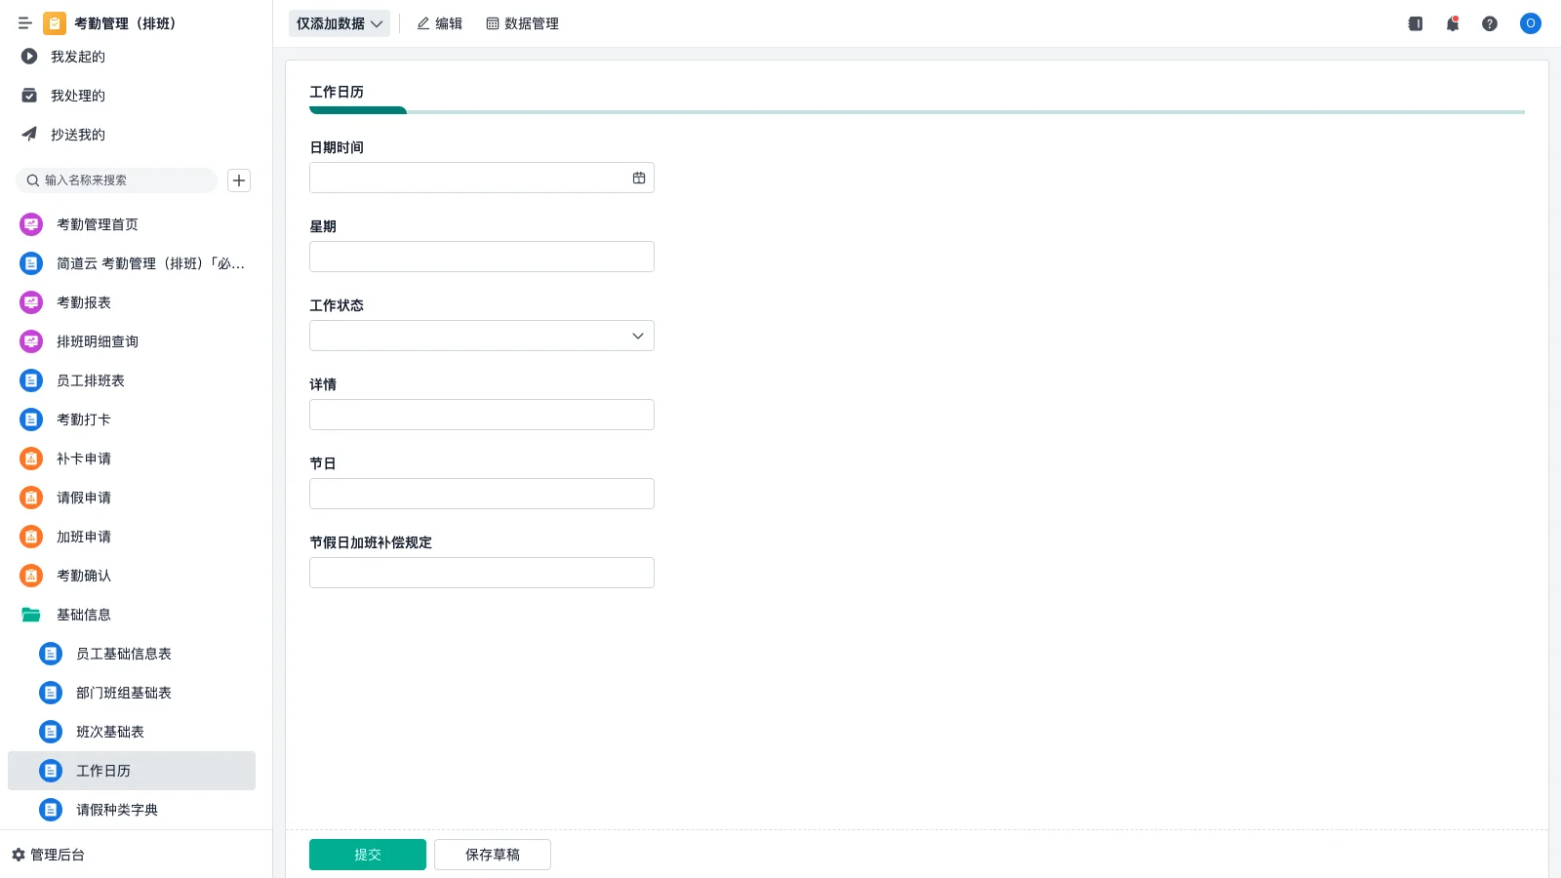Click the user avatar in top right
1561x878 pixels.
pos(1530,23)
